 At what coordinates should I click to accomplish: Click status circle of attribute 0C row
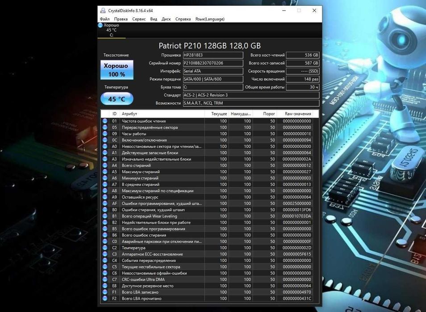pyautogui.click(x=105, y=140)
